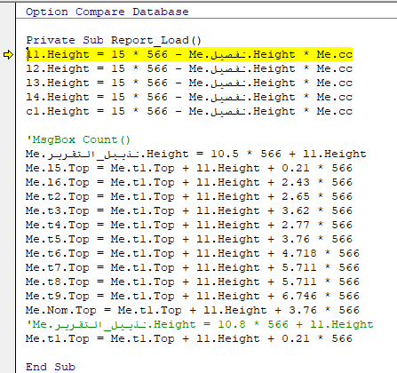397x373 pixels.
Task: Click the cl.Height assignment line
Action: click(x=189, y=111)
